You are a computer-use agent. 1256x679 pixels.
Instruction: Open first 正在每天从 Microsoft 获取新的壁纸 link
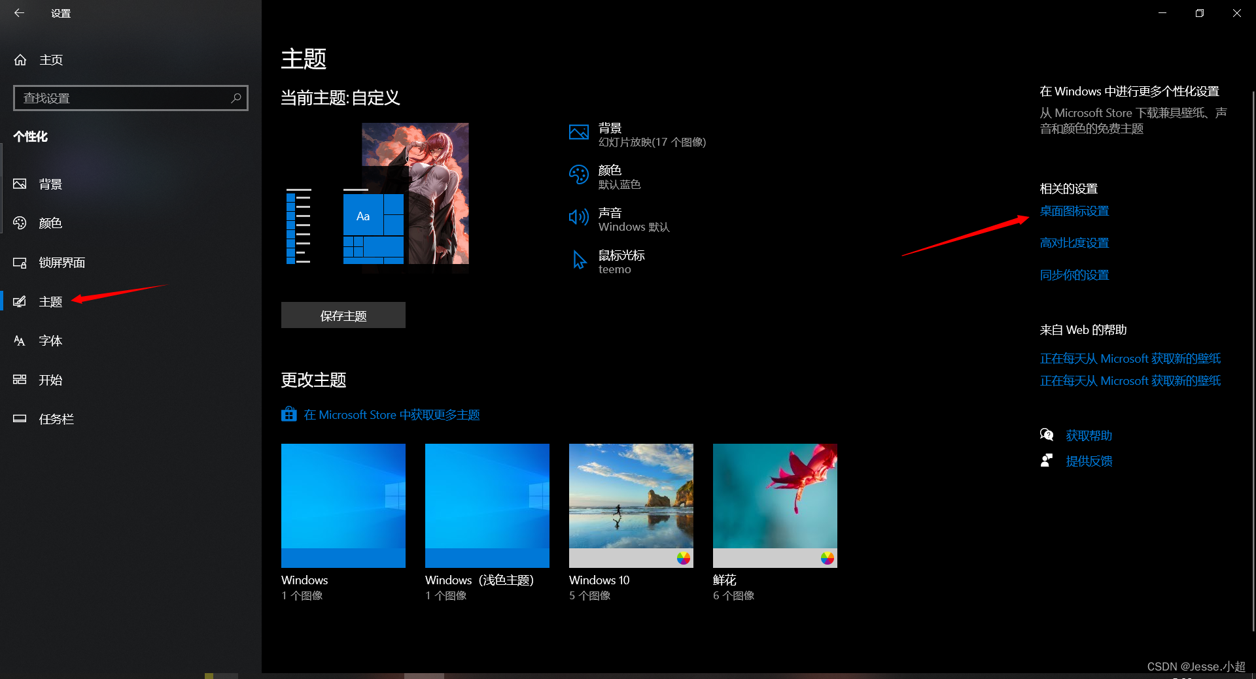[1130, 358]
